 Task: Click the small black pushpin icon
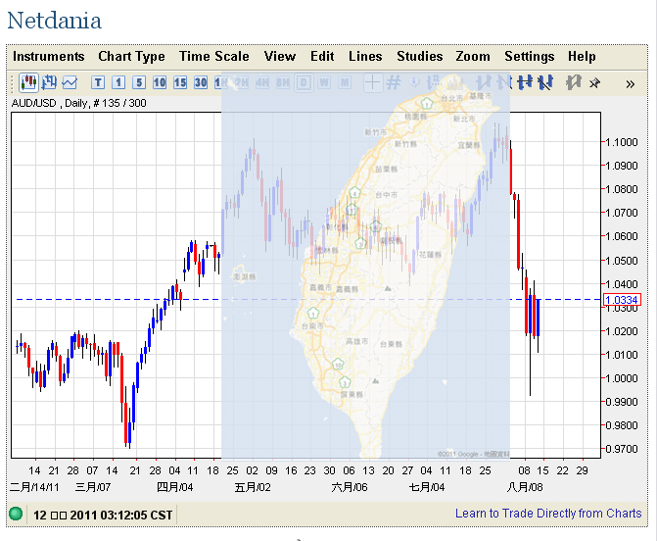click(594, 83)
